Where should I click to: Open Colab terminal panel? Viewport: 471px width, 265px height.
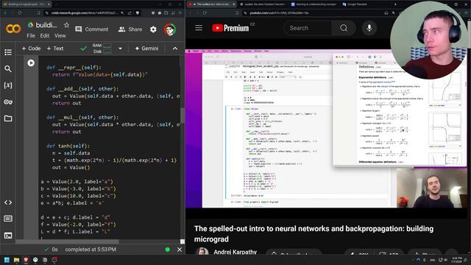point(8,236)
